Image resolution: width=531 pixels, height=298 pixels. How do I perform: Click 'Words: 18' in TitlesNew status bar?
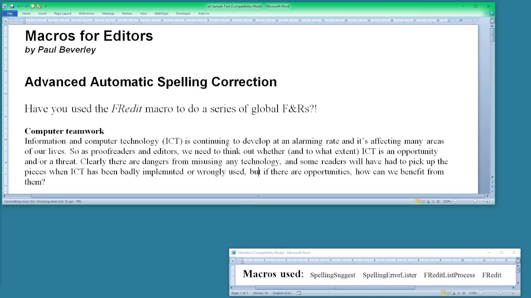click(x=261, y=293)
